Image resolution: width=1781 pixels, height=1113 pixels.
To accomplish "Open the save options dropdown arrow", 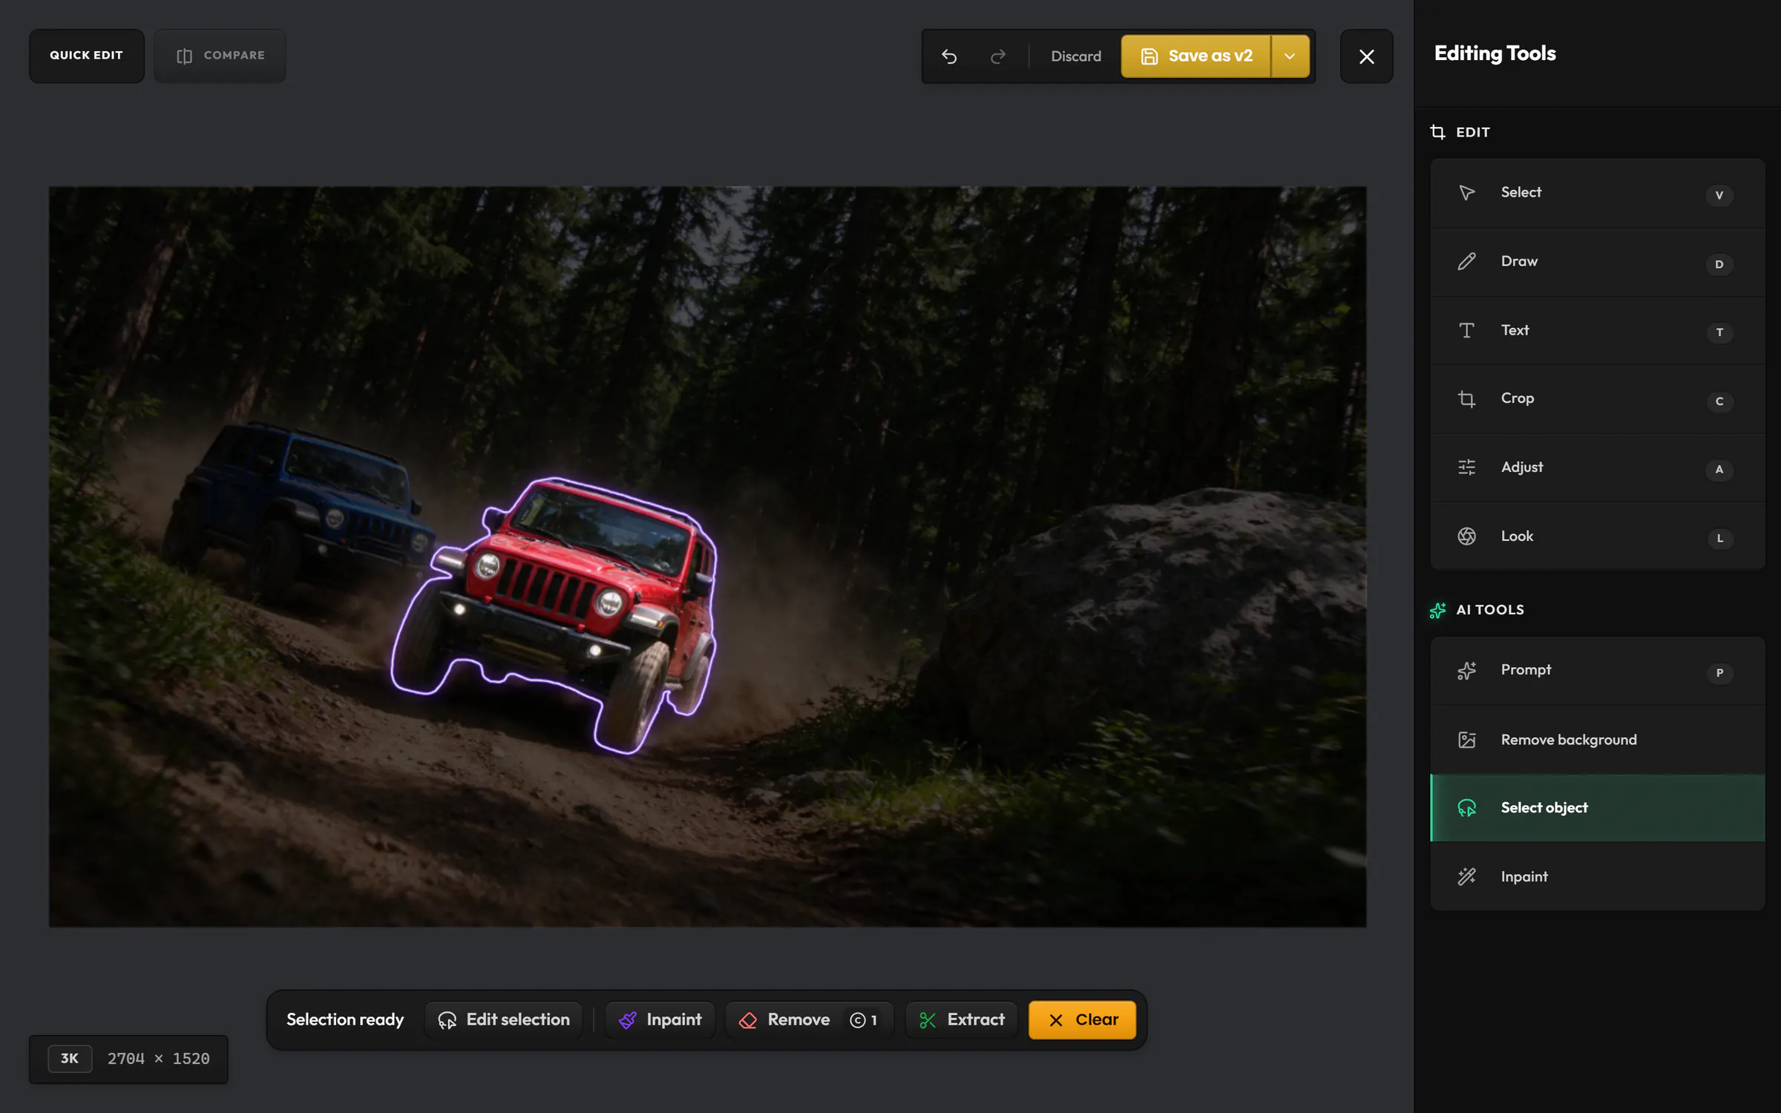I will point(1290,56).
